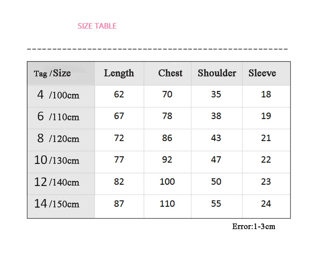Click the Length value 87 cell
Image resolution: width=336 pixels, height=268 pixels.
point(119,204)
